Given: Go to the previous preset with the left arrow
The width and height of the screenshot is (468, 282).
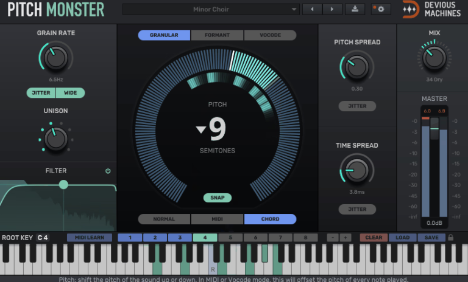Looking at the screenshot, I should [312, 9].
